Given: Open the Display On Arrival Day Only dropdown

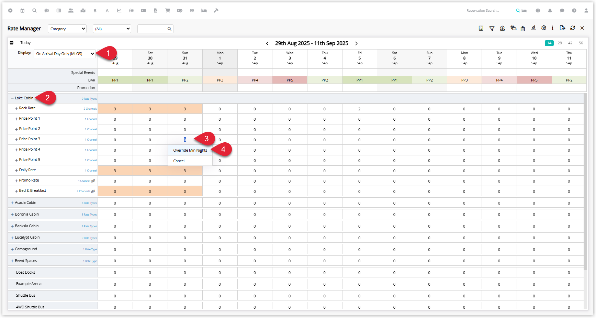Looking at the screenshot, I should click(x=65, y=54).
